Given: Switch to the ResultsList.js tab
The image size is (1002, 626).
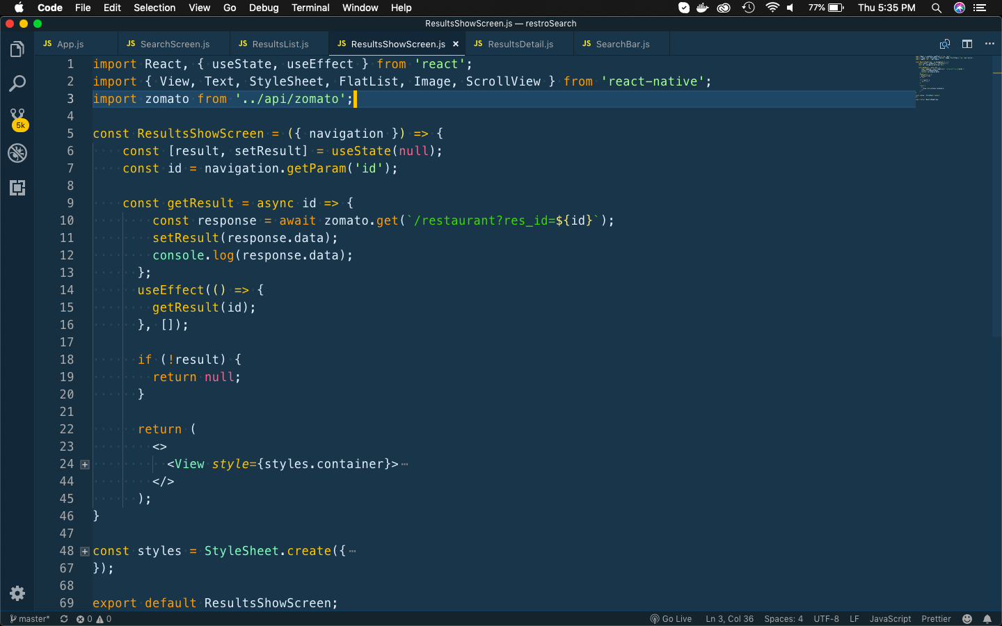Looking at the screenshot, I should (x=280, y=44).
